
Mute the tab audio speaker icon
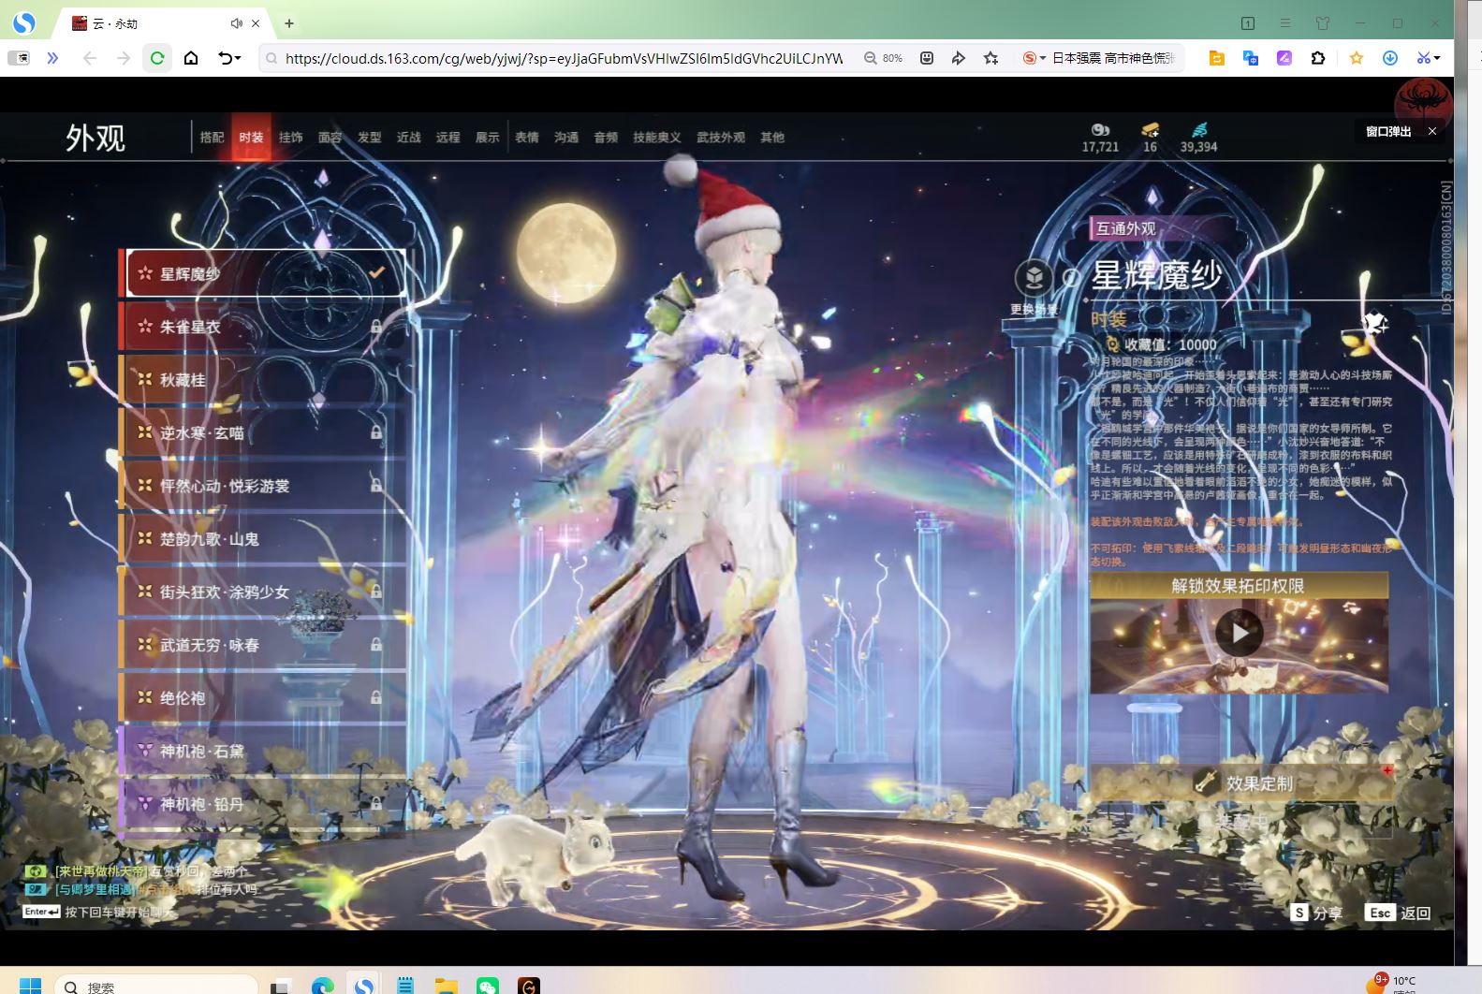pos(236,23)
